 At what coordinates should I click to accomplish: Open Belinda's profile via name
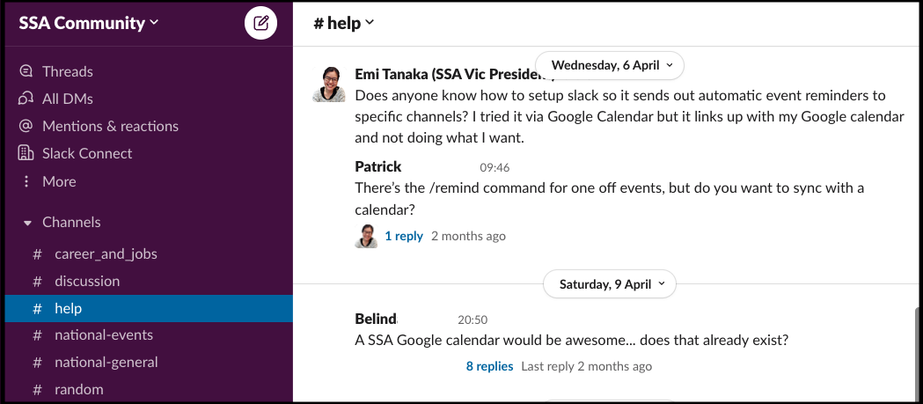376,320
